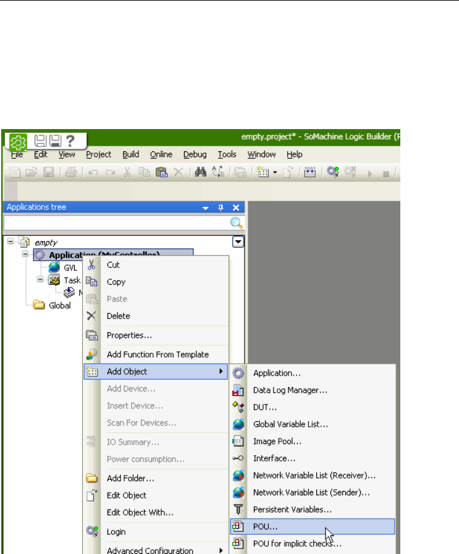Screen dimensions: 459x554
Task: Click the Add Object toolbar icon
Action: (x=263, y=172)
